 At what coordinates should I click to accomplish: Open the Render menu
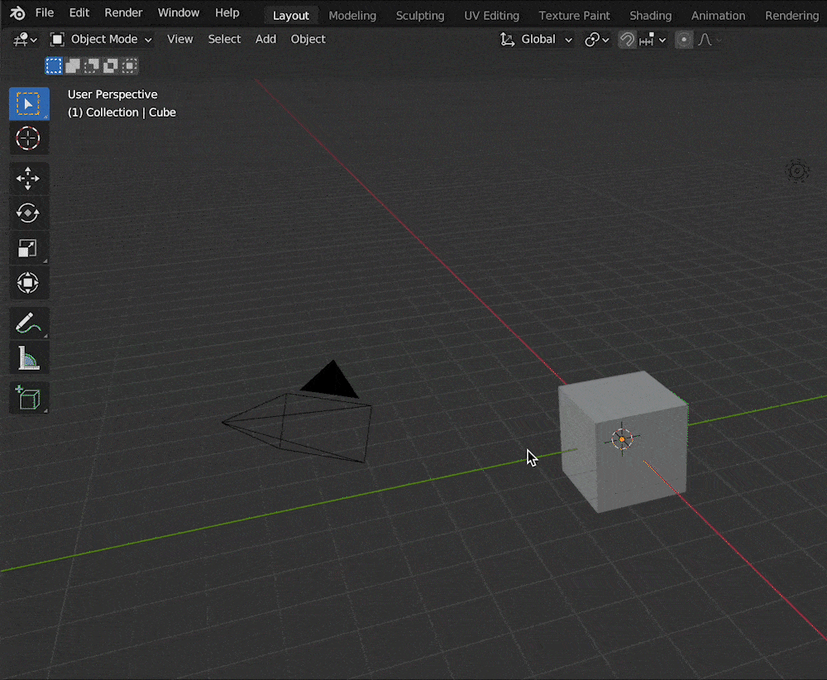tap(123, 13)
